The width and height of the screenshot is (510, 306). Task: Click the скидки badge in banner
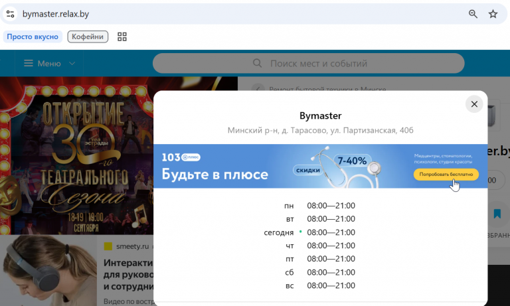tap(307, 170)
